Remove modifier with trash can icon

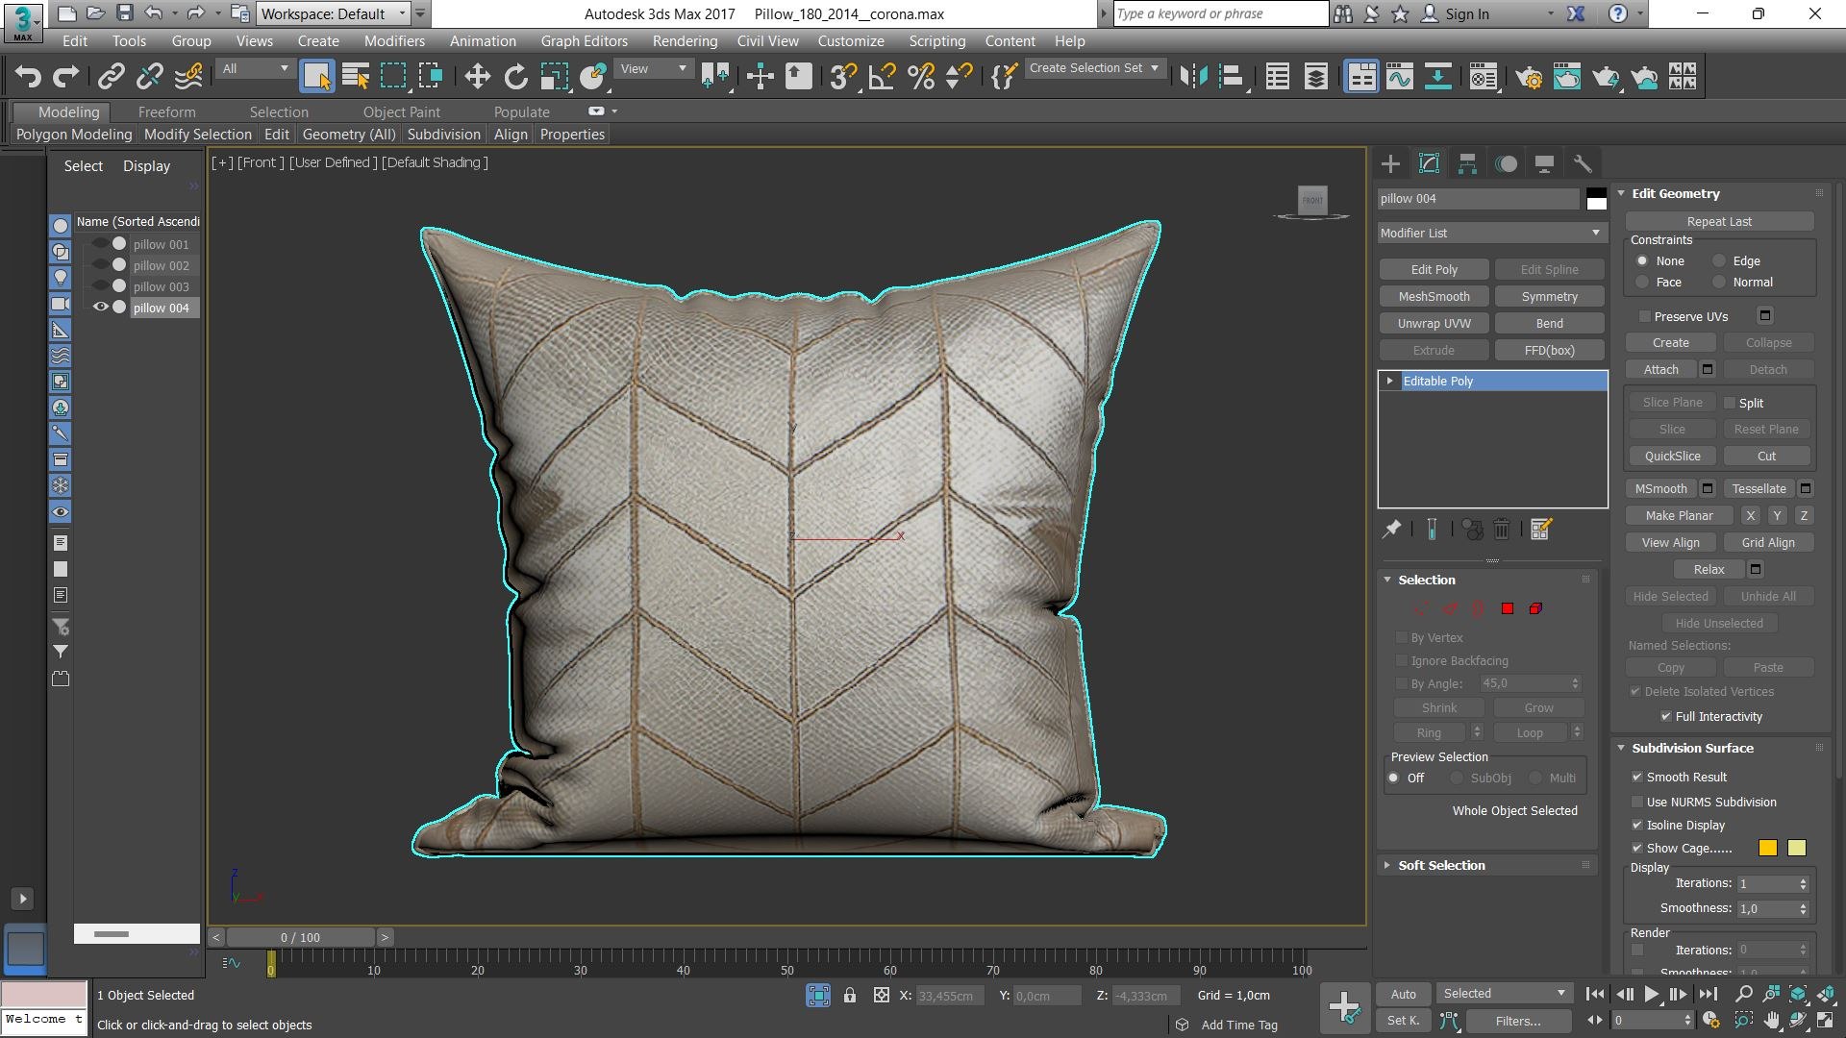(x=1502, y=529)
